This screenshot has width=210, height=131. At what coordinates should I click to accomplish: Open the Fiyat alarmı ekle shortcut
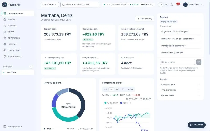[180, 90]
